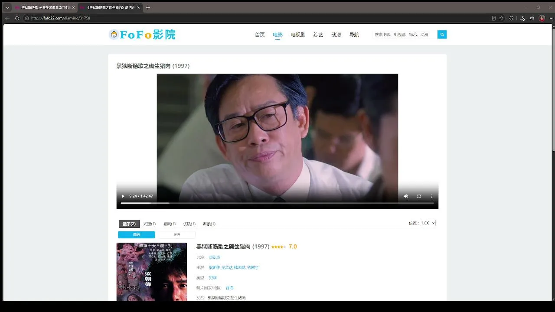Reload the page with the refresh icon

(17, 18)
